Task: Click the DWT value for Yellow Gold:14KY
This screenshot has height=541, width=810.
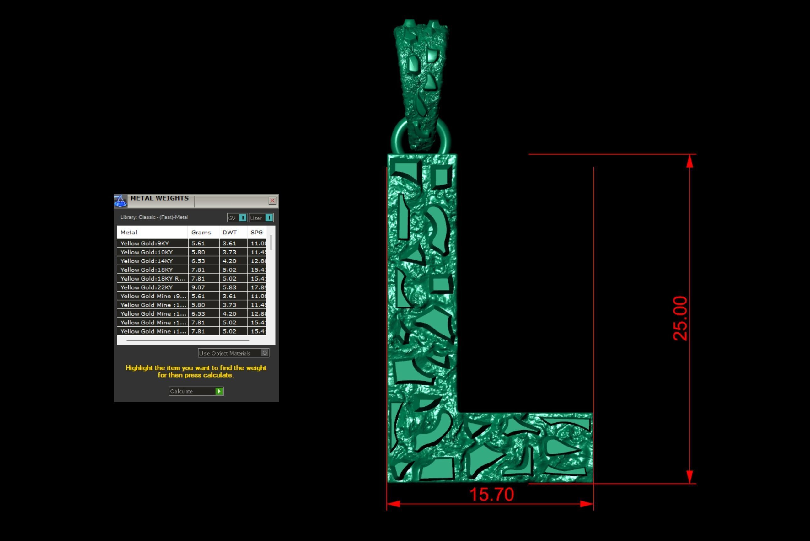Action: [x=233, y=261]
